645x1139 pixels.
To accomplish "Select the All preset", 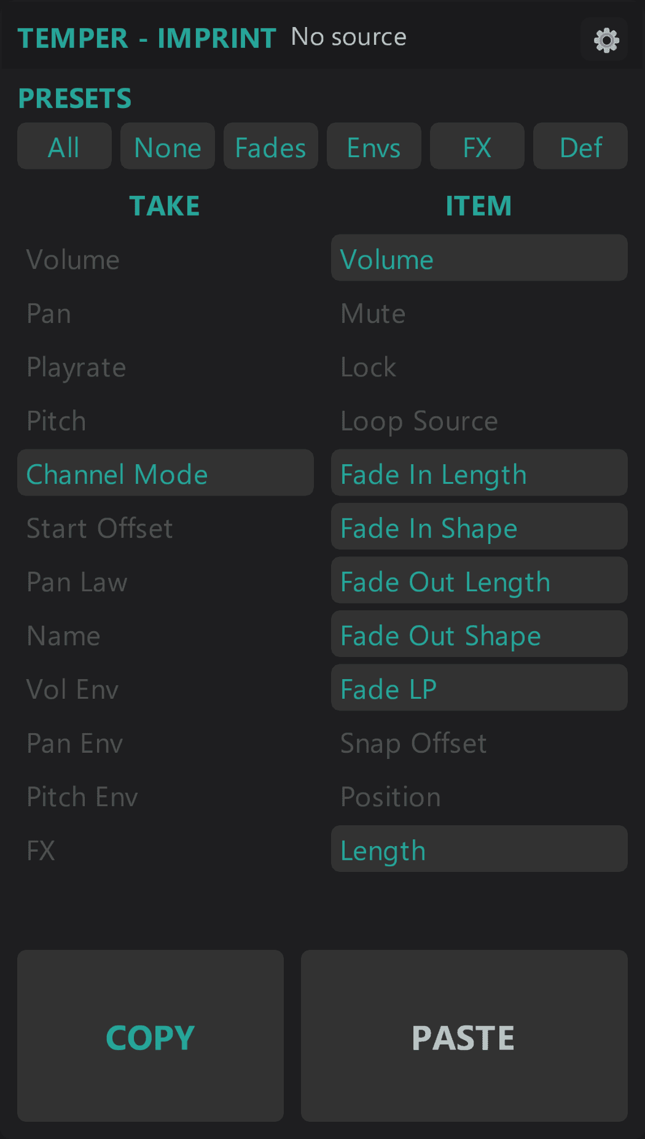I will (x=64, y=146).
